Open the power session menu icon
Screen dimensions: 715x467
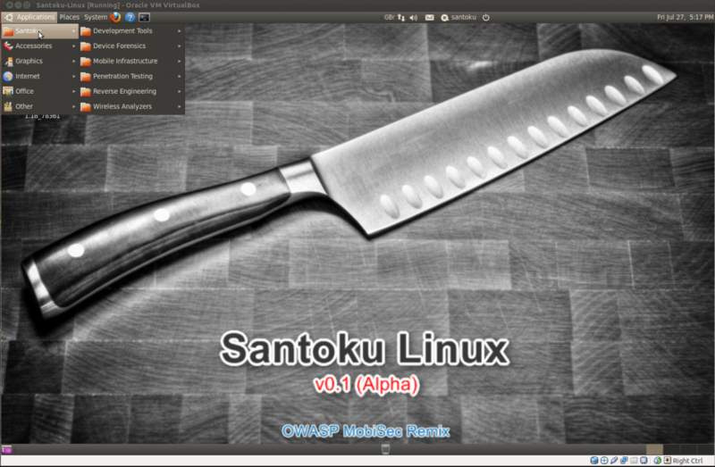click(x=486, y=17)
